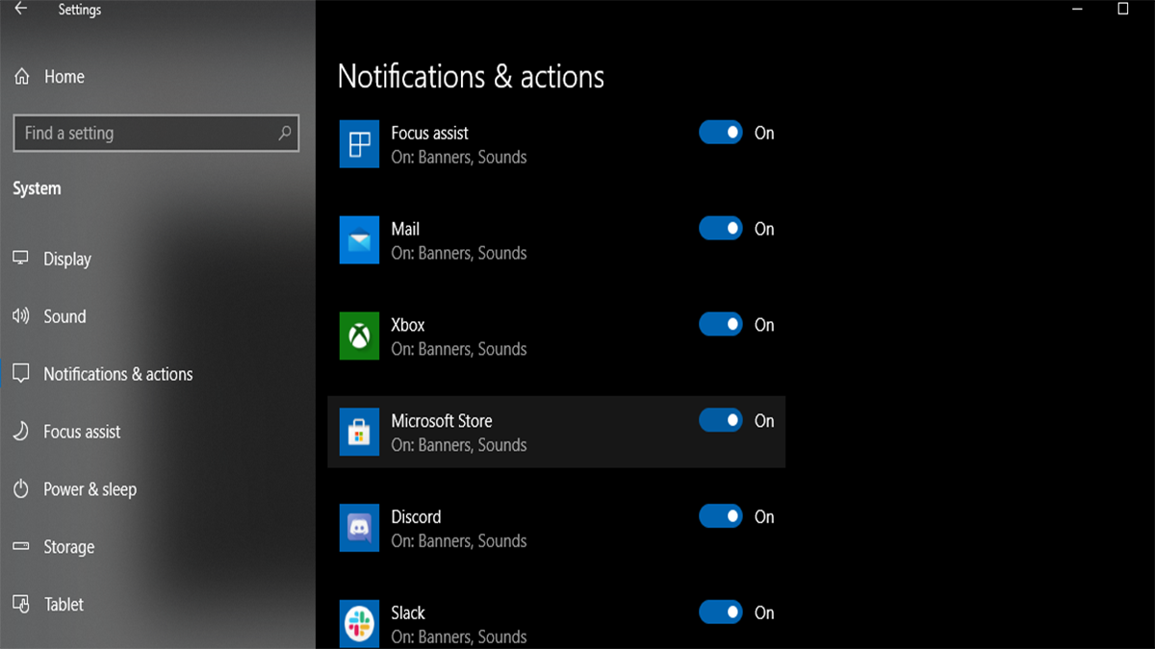Click the Focus assist app icon
The height and width of the screenshot is (649, 1155).
pos(359,144)
